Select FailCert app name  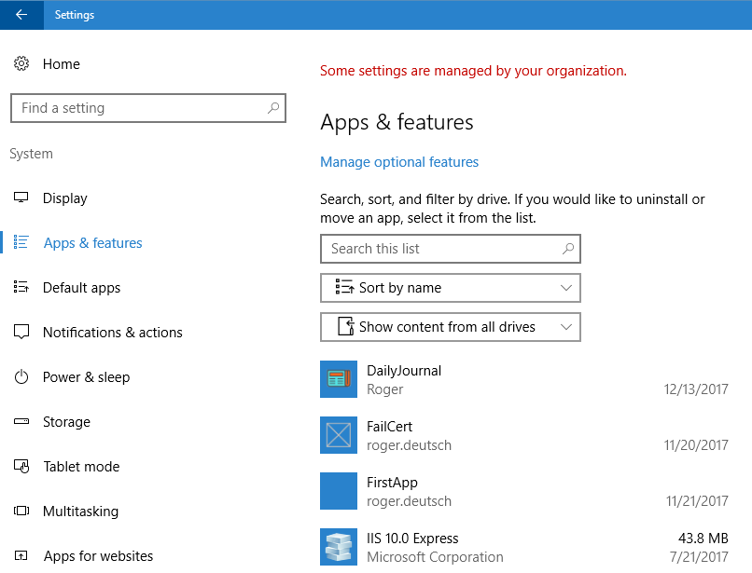[x=389, y=427]
